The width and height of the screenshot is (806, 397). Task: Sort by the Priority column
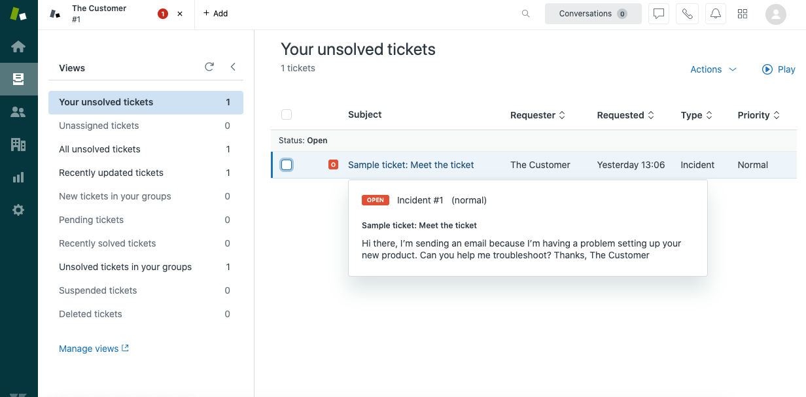tap(758, 115)
